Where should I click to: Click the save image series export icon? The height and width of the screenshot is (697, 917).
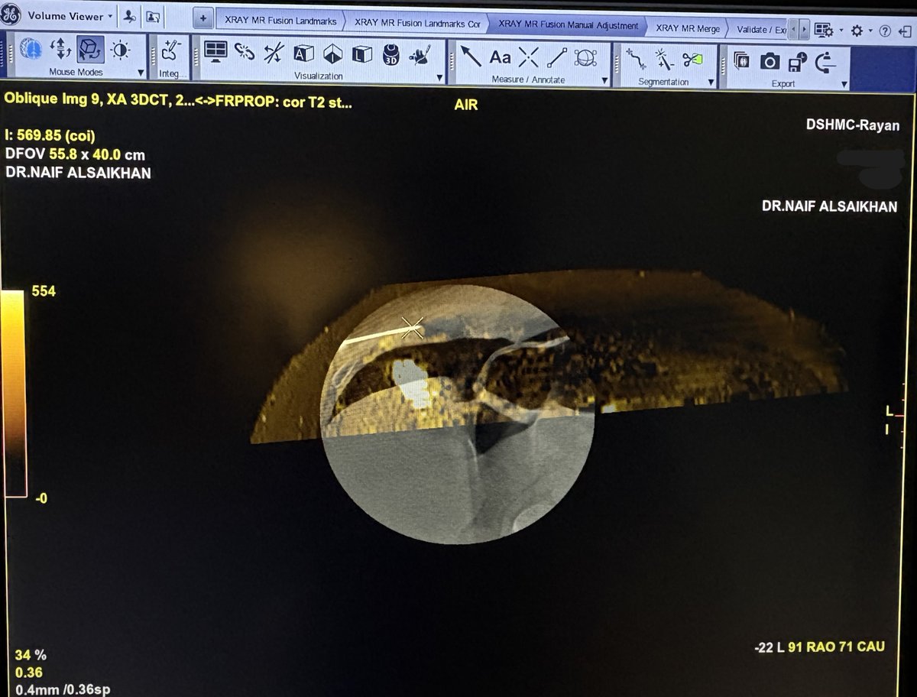741,61
